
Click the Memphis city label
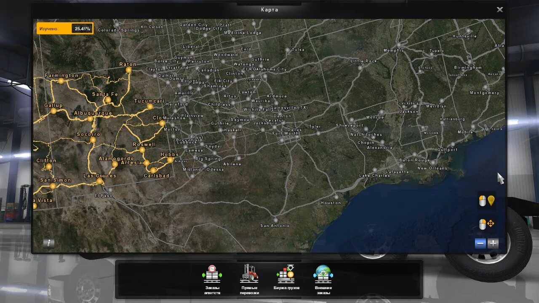(x=394, y=50)
